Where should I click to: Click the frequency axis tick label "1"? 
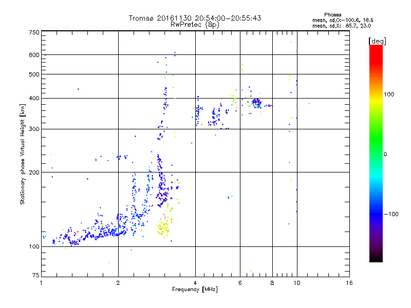coord(41,283)
